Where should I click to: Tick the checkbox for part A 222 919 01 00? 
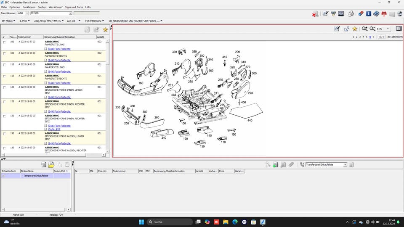point(4,87)
